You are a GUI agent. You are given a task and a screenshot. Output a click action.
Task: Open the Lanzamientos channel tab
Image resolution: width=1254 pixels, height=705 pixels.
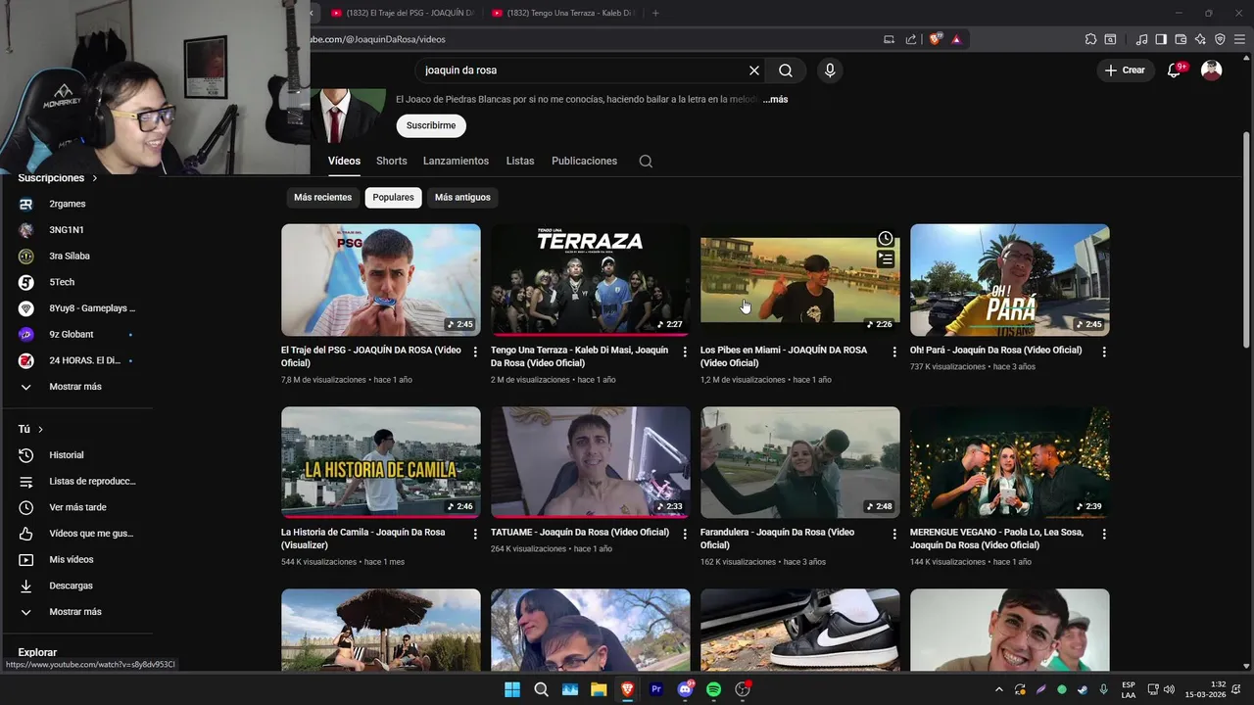pos(456,161)
